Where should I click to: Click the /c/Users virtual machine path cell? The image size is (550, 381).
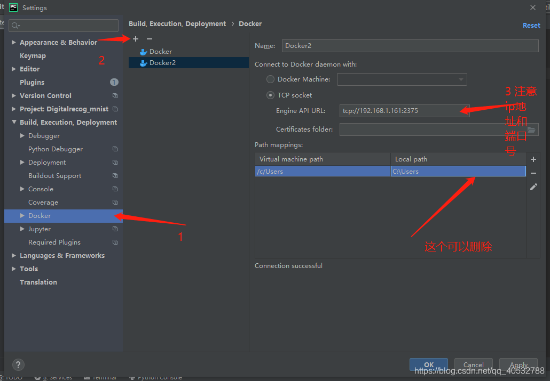(323, 171)
